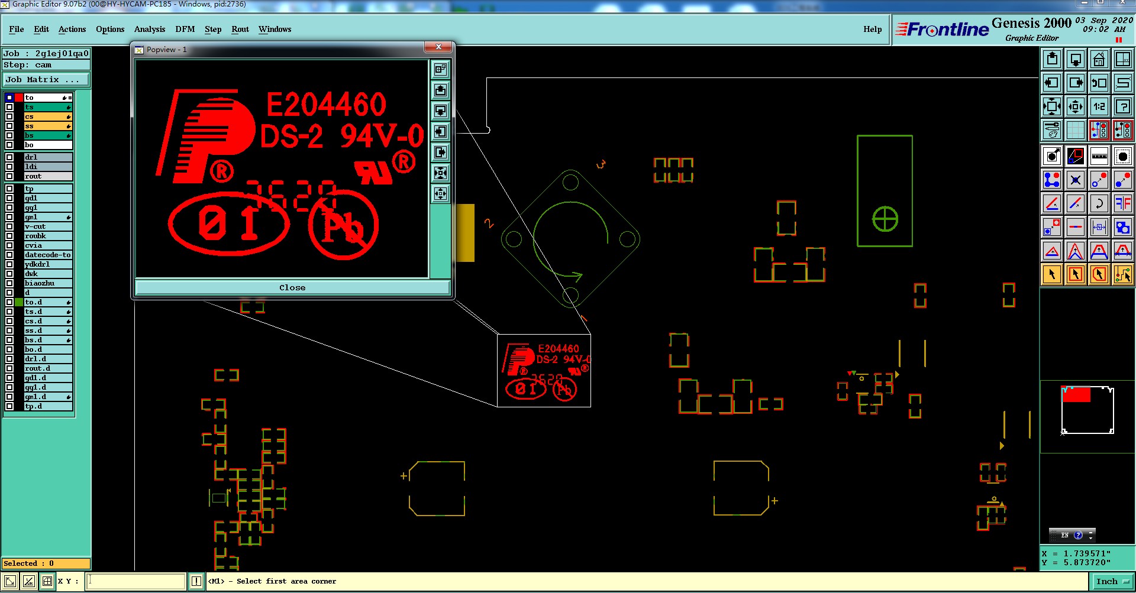
Task: Click the zoom in icon in main toolbar
Action: click(x=1052, y=106)
